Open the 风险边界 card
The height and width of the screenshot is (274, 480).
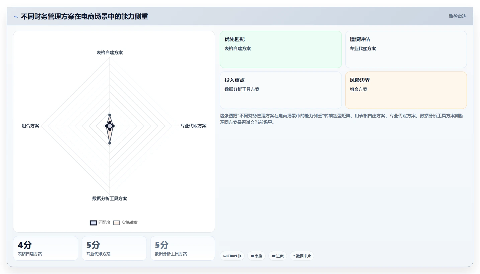pos(406,90)
